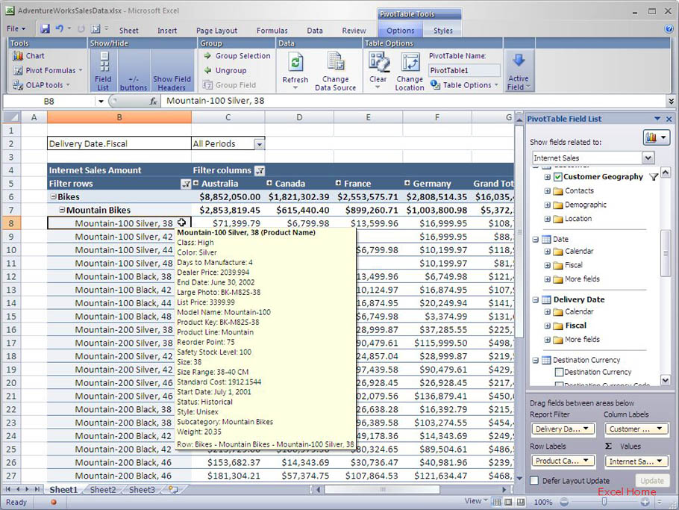Toggle Show Field Headers
Viewport: 679px width, 510px height.
(172, 71)
